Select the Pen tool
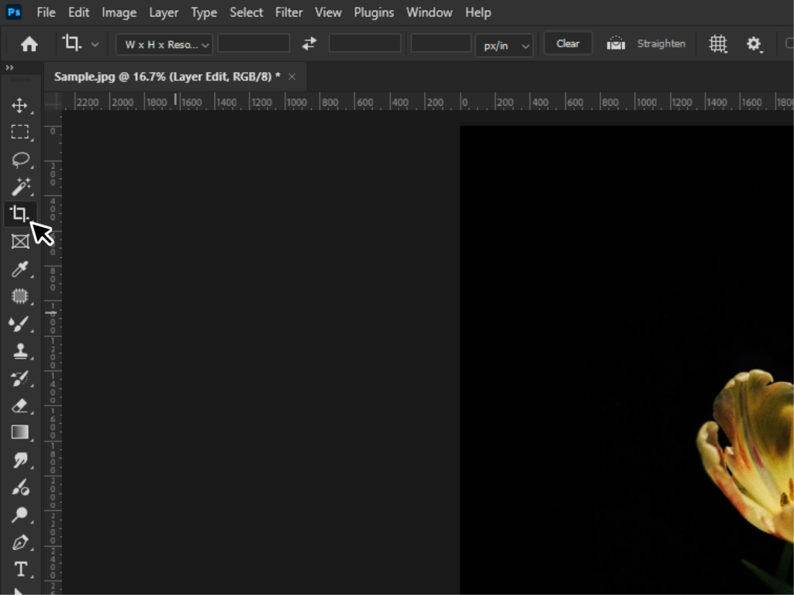Image resolution: width=794 pixels, height=595 pixels. pyautogui.click(x=19, y=542)
